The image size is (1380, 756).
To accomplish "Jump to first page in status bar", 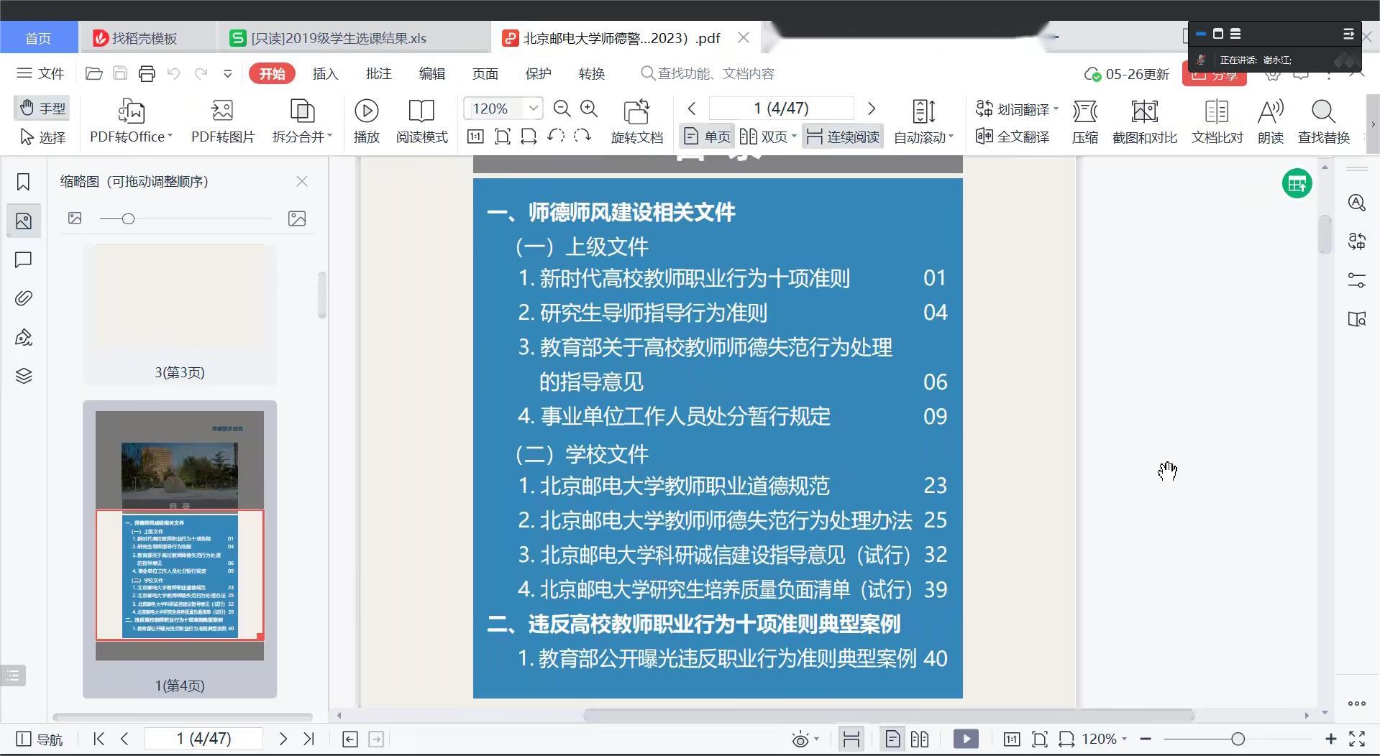I will [99, 739].
